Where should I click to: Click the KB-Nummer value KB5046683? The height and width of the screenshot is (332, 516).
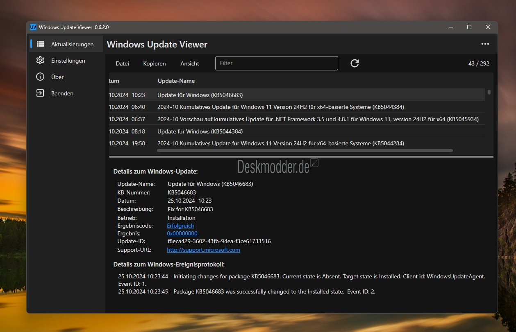coord(182,192)
